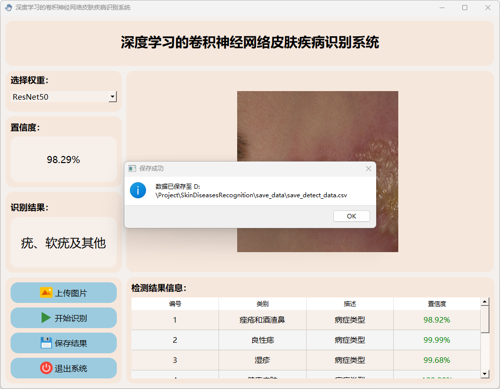
Task: Click the 98.92% confidence cell
Action: tap(437, 320)
